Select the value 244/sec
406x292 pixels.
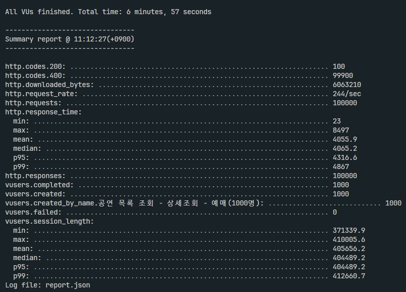click(x=347, y=94)
